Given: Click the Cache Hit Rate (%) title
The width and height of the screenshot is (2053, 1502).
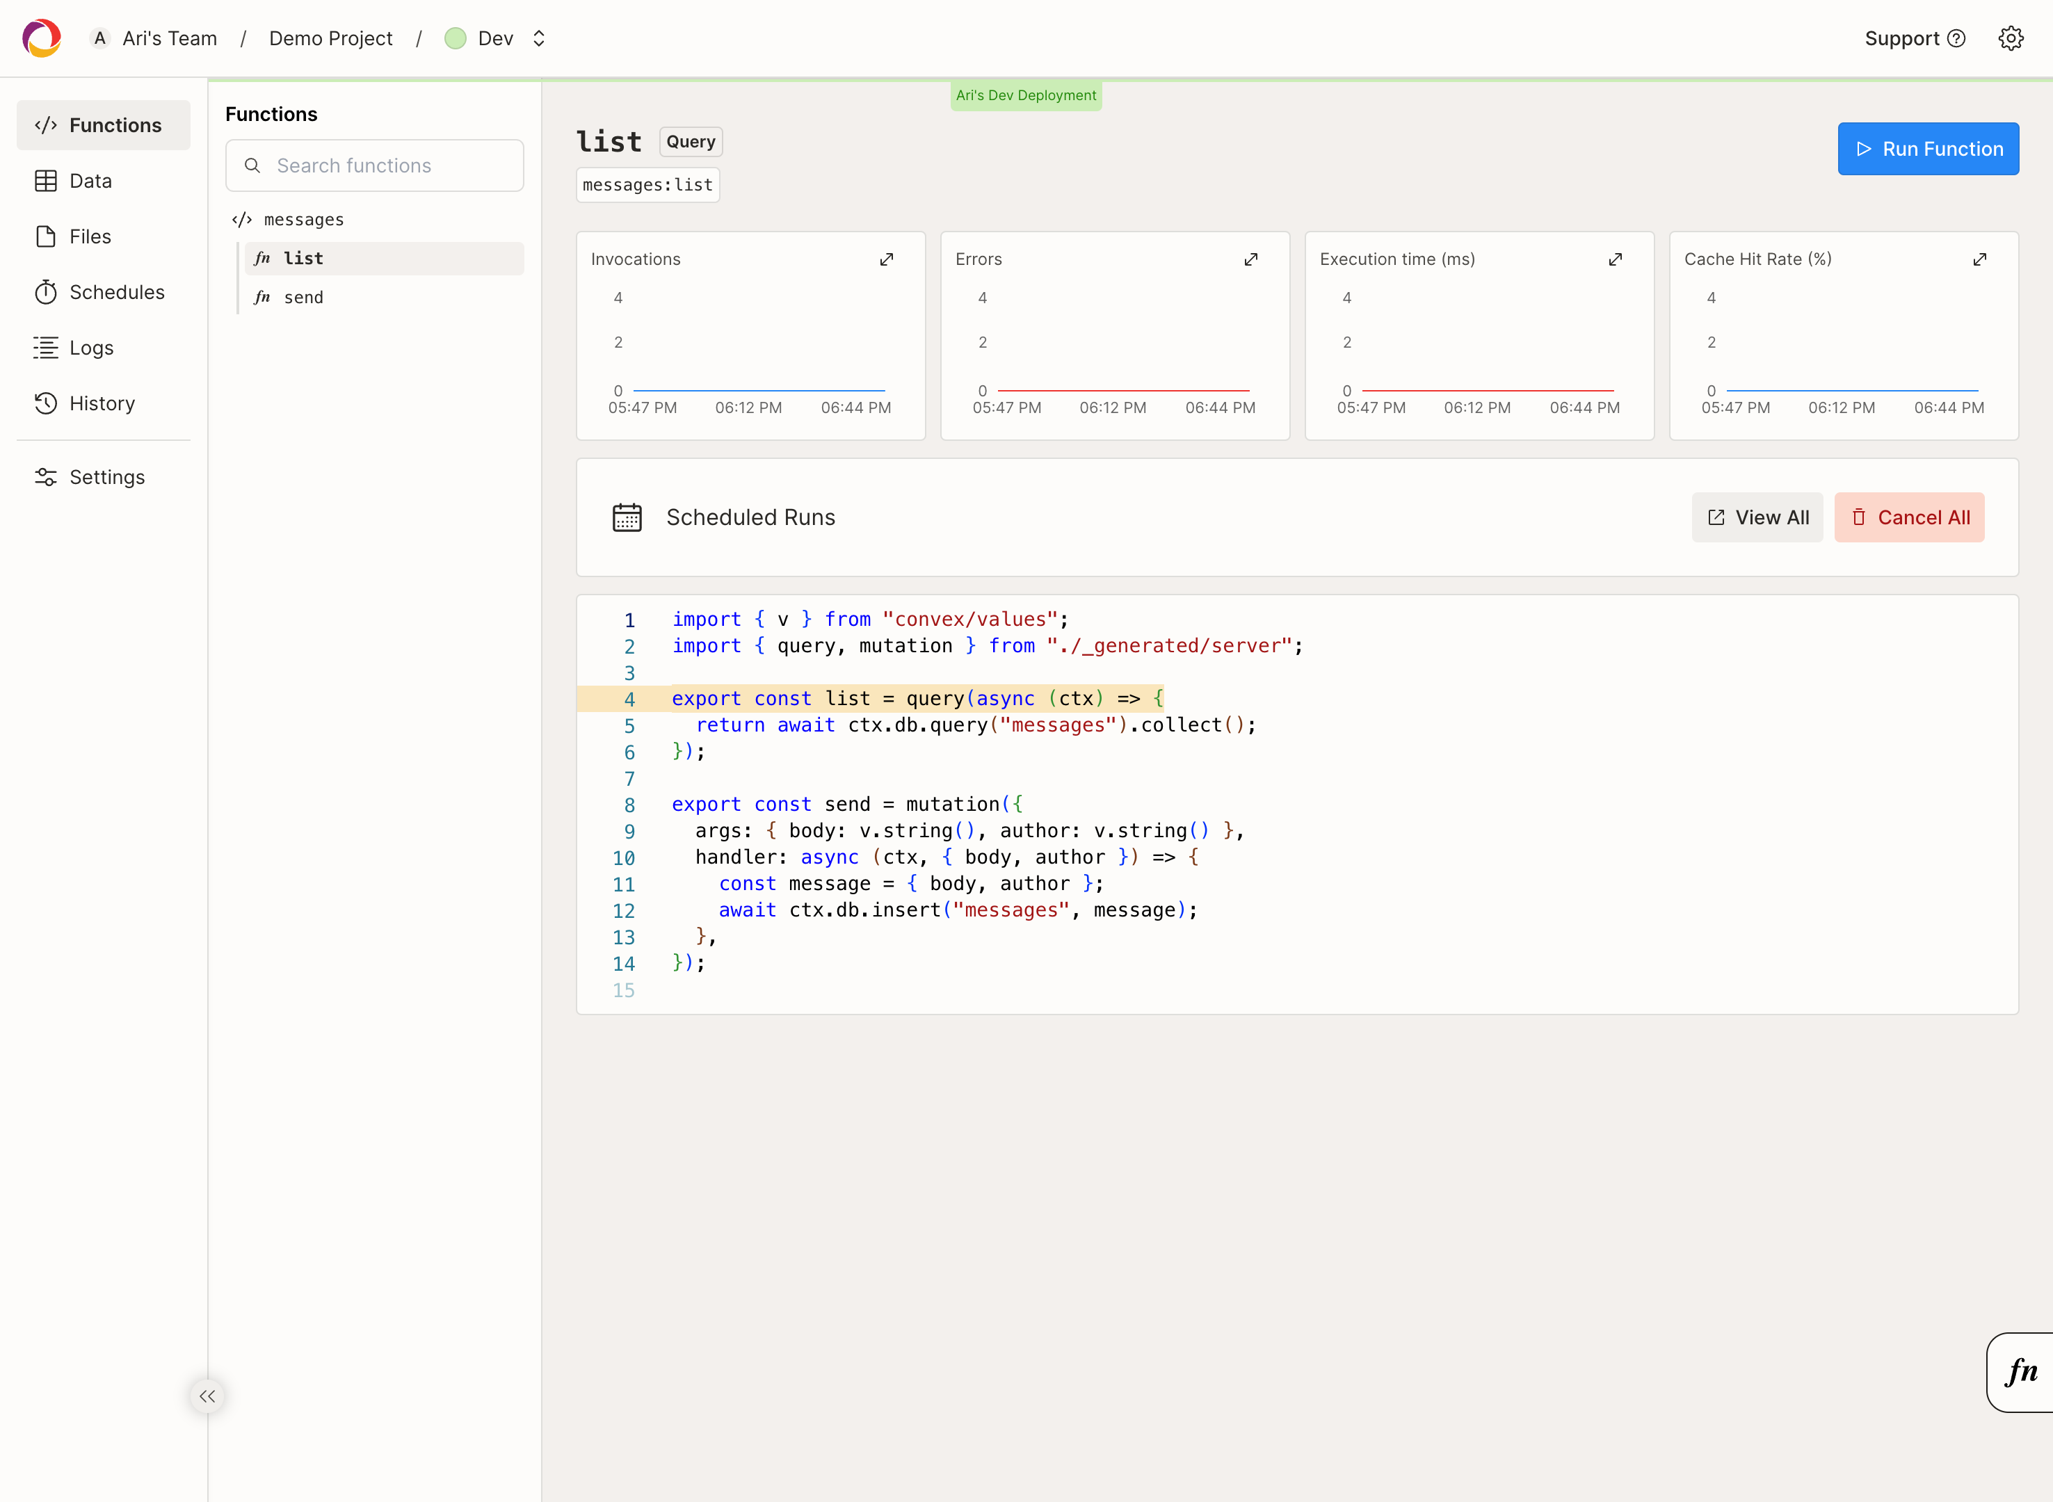Looking at the screenshot, I should (1757, 259).
